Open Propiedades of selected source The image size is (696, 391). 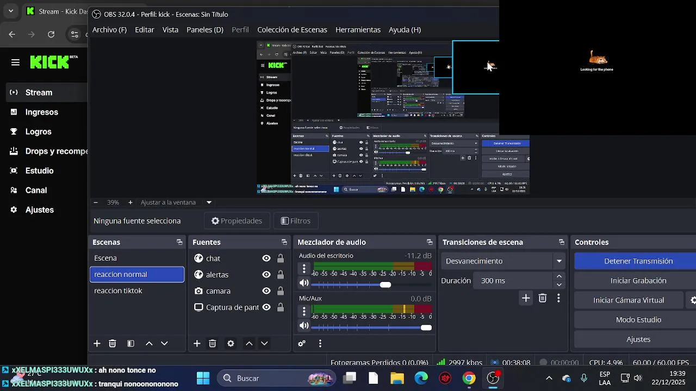point(237,221)
